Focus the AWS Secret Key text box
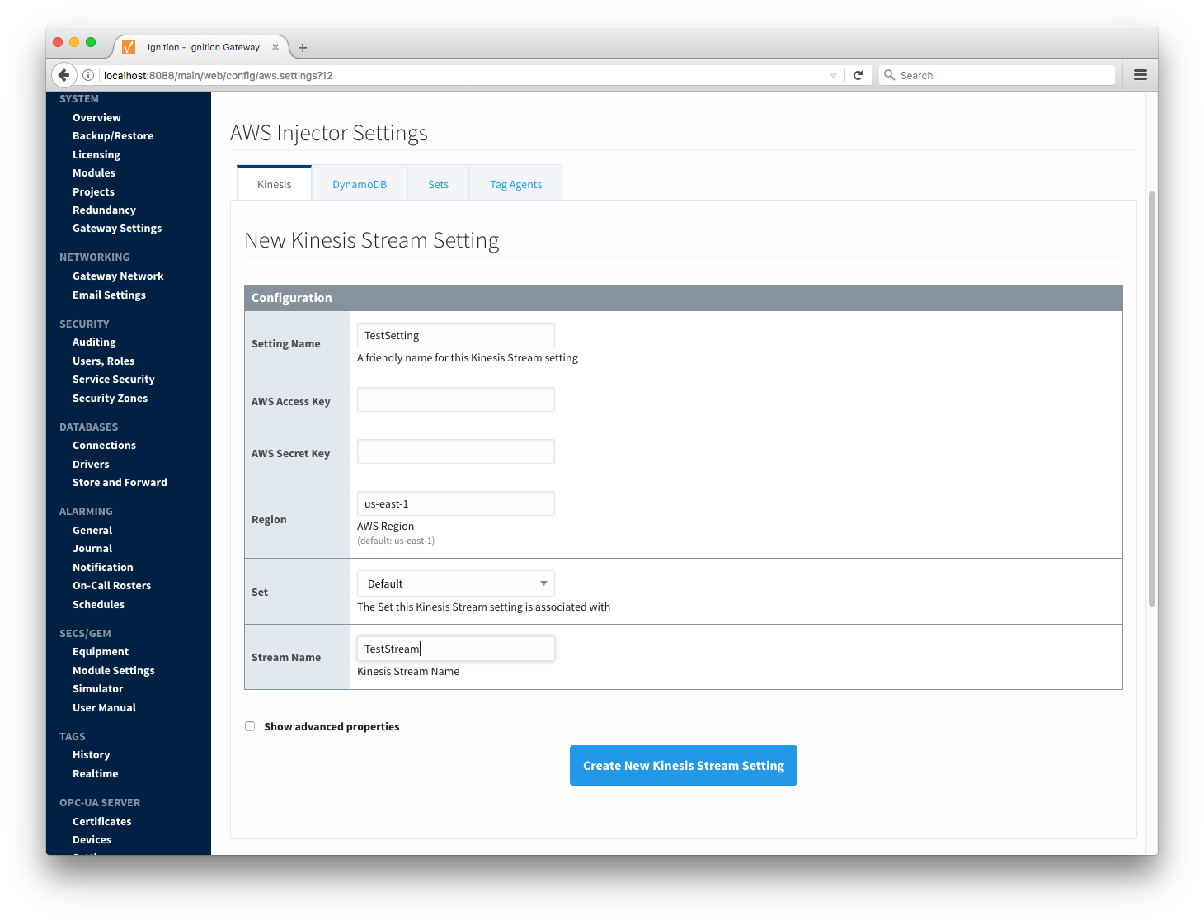 [x=455, y=452]
